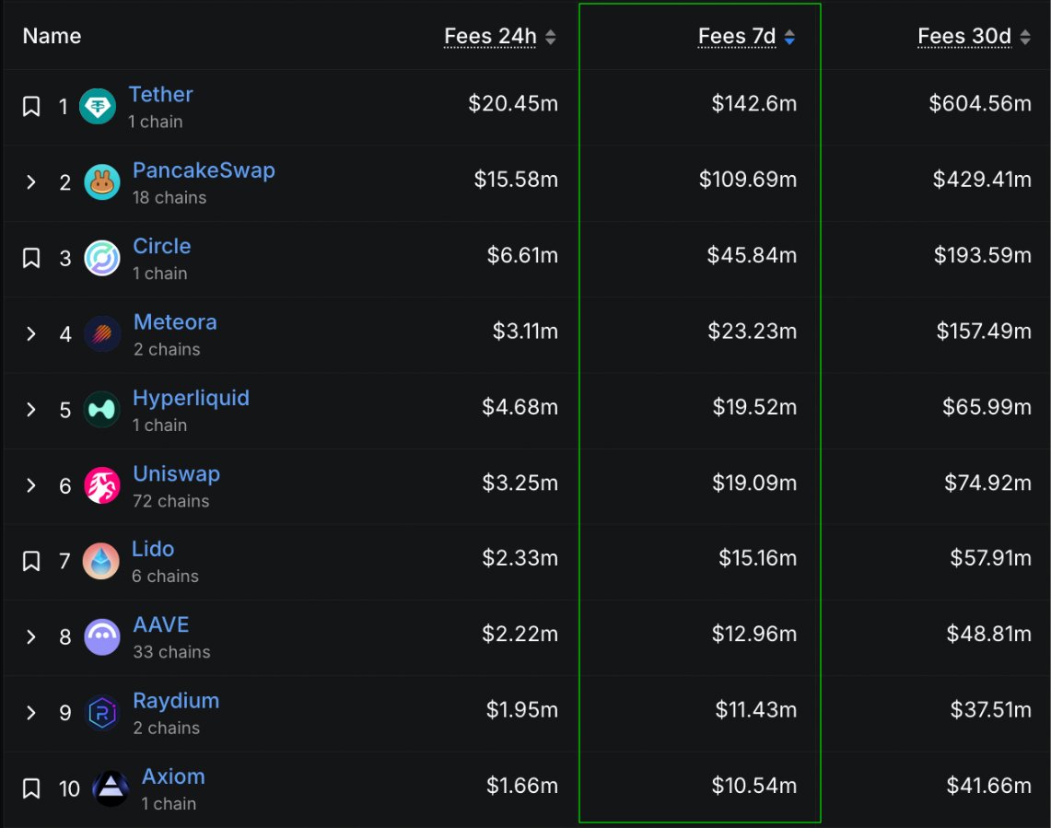Open the PancakeSwap protocol link
Viewport: 1051px width, 828px height.
click(204, 169)
